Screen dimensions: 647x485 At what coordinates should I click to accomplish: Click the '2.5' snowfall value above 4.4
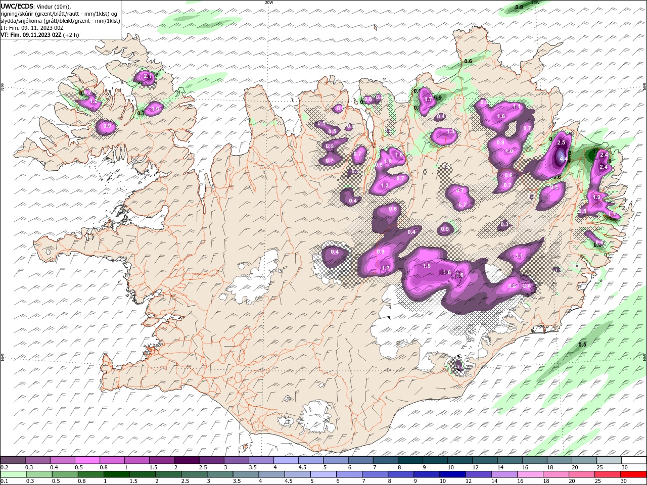pos(561,143)
